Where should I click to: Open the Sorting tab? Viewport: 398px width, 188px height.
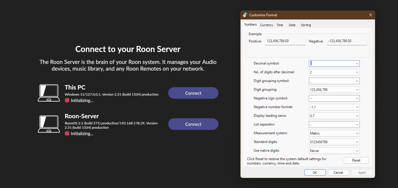click(x=306, y=25)
